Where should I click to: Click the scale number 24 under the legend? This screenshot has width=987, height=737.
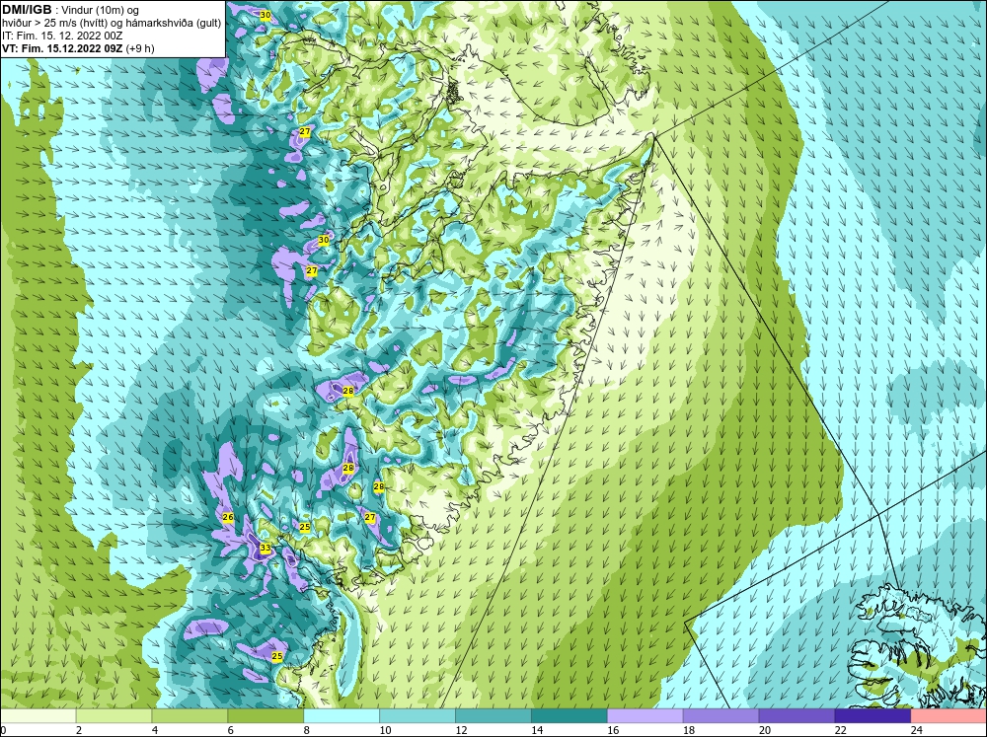917,730
